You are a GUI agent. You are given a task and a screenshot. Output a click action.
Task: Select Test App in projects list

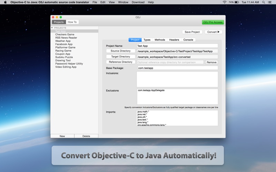(74, 31)
